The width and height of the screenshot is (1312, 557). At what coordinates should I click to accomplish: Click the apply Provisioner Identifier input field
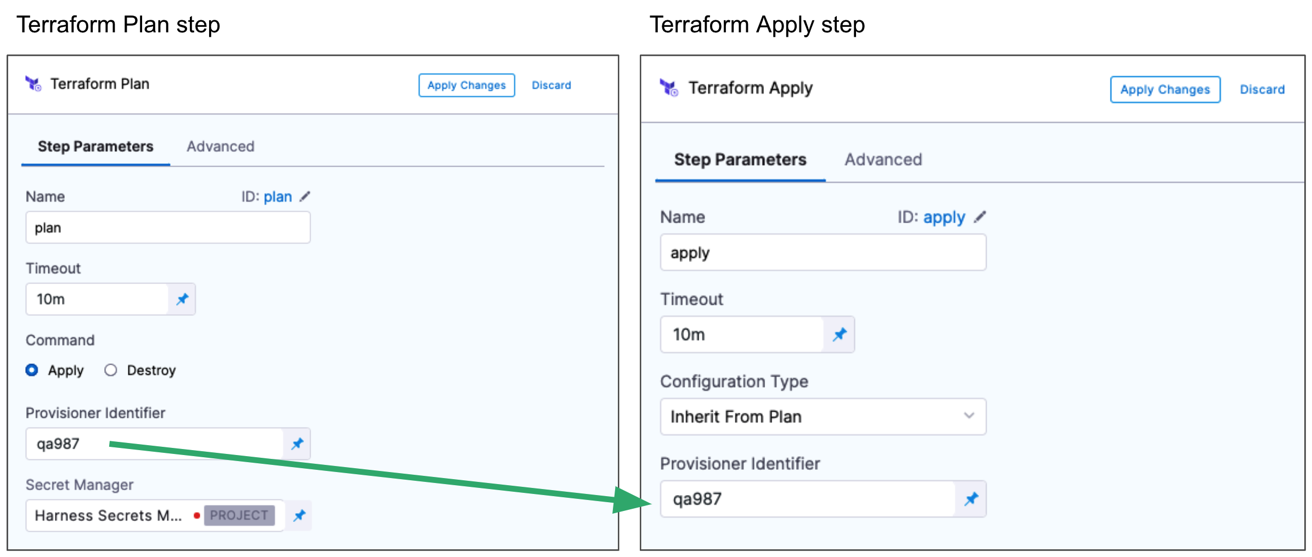pyautogui.click(x=807, y=499)
